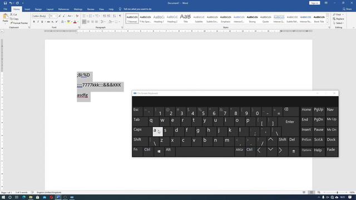The width and height of the screenshot is (356, 200).
Task: Open the Windows Start menu
Action: 3,197
